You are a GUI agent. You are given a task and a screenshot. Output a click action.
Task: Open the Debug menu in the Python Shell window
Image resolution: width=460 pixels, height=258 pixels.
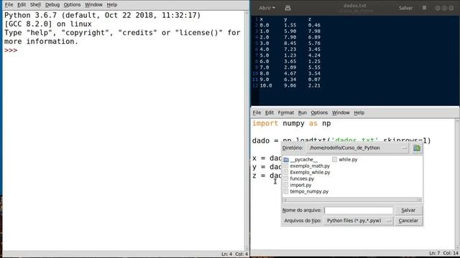(52, 5)
